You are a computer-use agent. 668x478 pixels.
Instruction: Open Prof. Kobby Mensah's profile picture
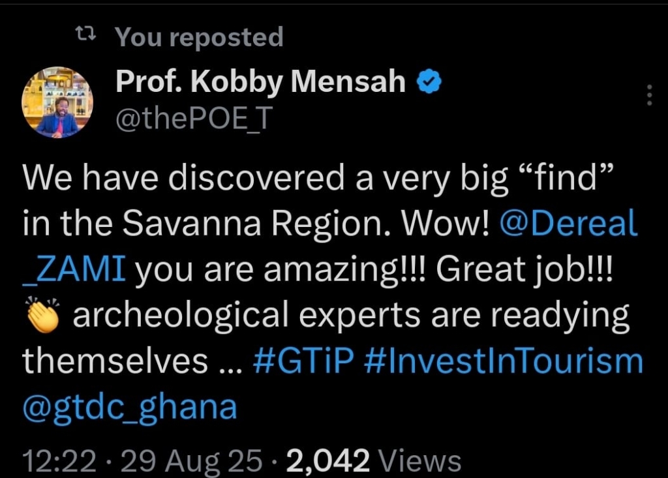(57, 102)
